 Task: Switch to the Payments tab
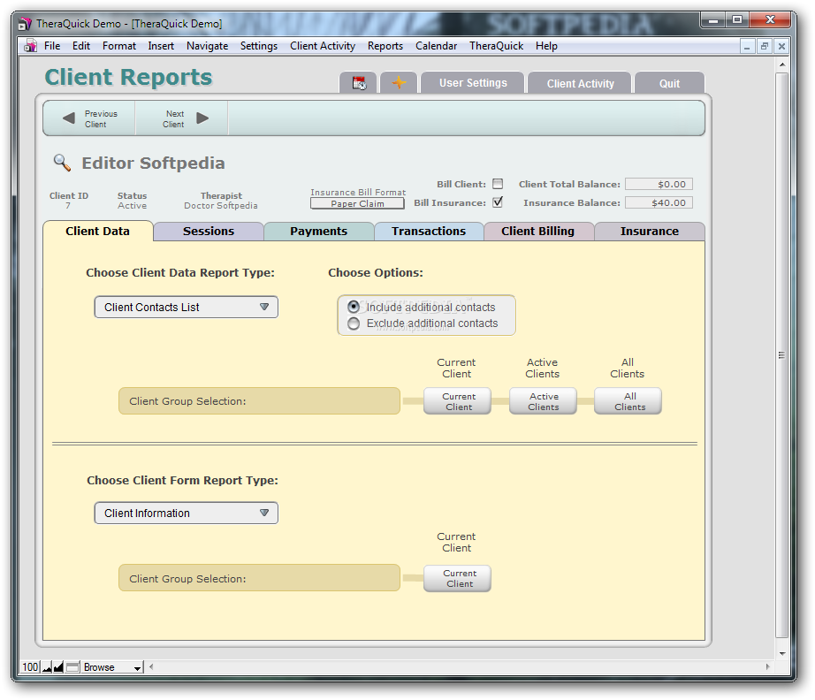pyautogui.click(x=318, y=232)
